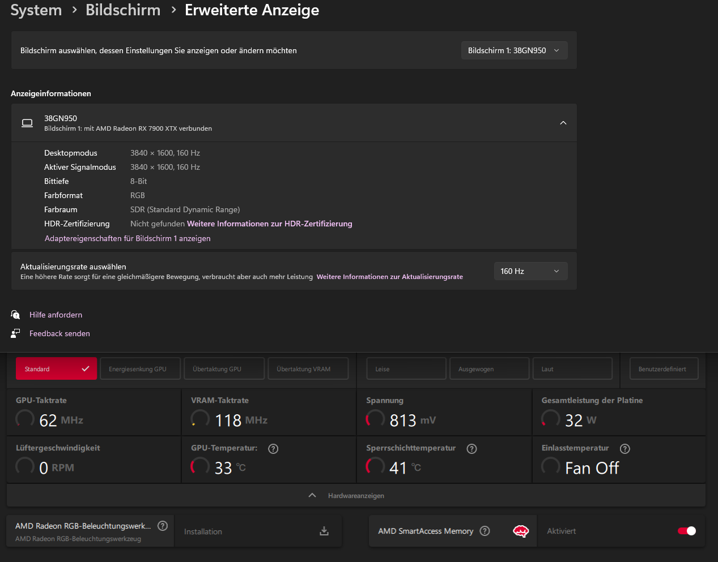Click the help icon beside Einlasstemperatur
Viewport: 718px width, 562px height.
tap(625, 449)
